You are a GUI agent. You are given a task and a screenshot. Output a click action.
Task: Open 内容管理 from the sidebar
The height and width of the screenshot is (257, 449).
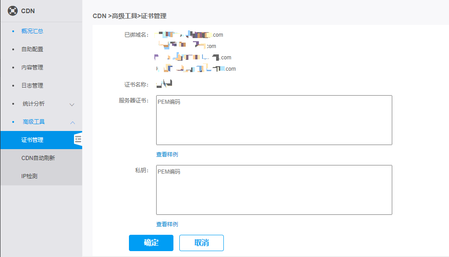[32, 68]
